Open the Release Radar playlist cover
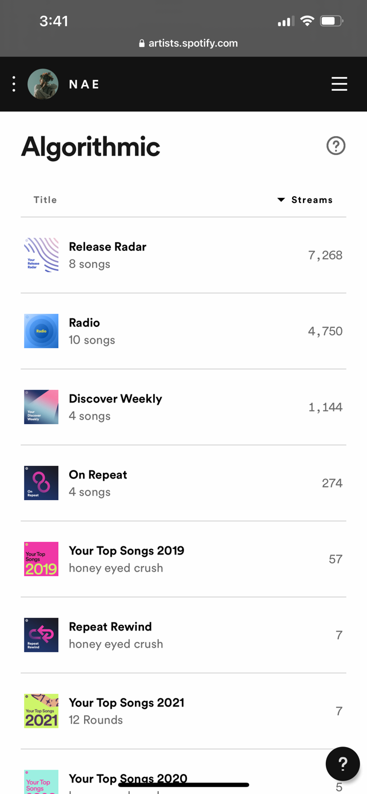 (41, 255)
